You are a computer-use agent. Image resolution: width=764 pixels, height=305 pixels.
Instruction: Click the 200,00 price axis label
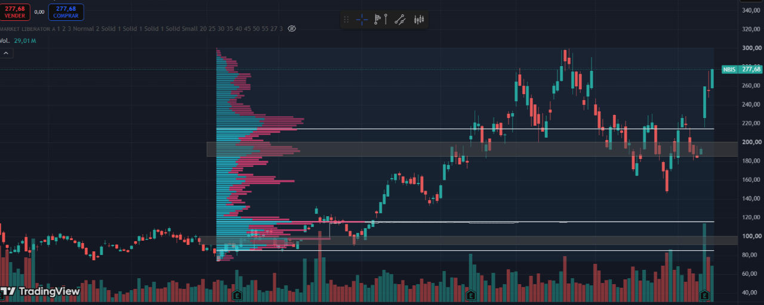pyautogui.click(x=751, y=142)
